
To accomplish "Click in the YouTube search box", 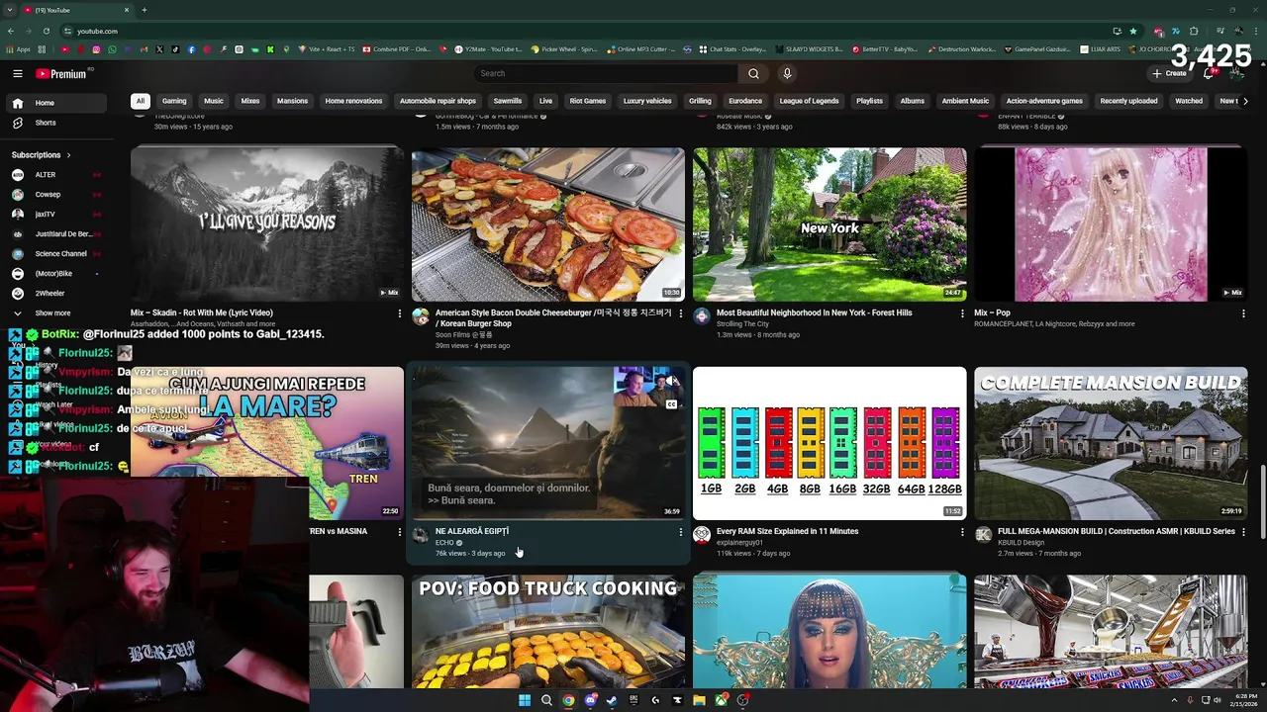I will [606, 73].
